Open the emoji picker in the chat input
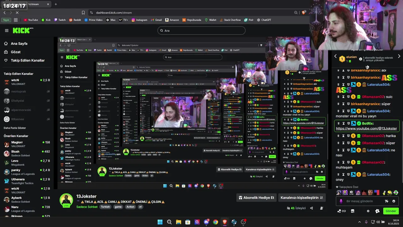The width and height of the screenshot is (403, 227). tap(394, 201)
